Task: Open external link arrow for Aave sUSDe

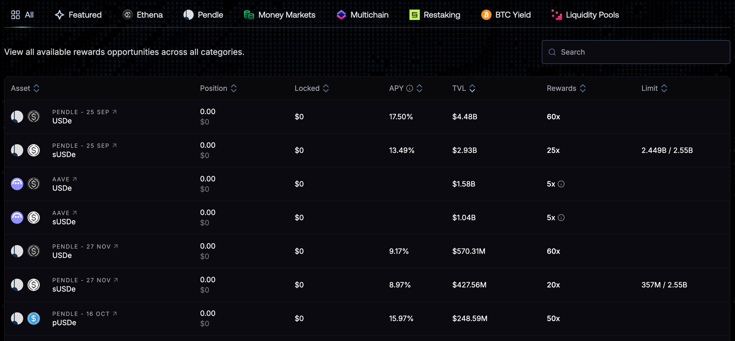Action: point(75,213)
